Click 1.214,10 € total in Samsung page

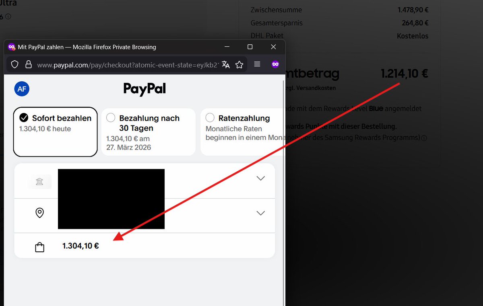[404, 74]
